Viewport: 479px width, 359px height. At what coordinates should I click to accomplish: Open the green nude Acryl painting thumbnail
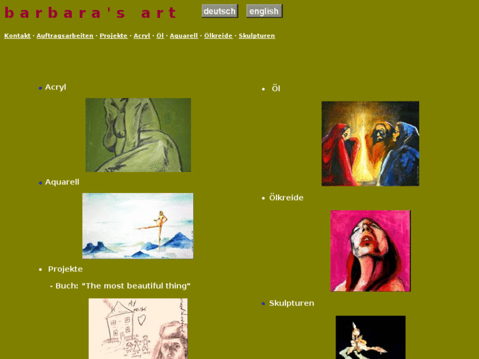click(x=138, y=135)
